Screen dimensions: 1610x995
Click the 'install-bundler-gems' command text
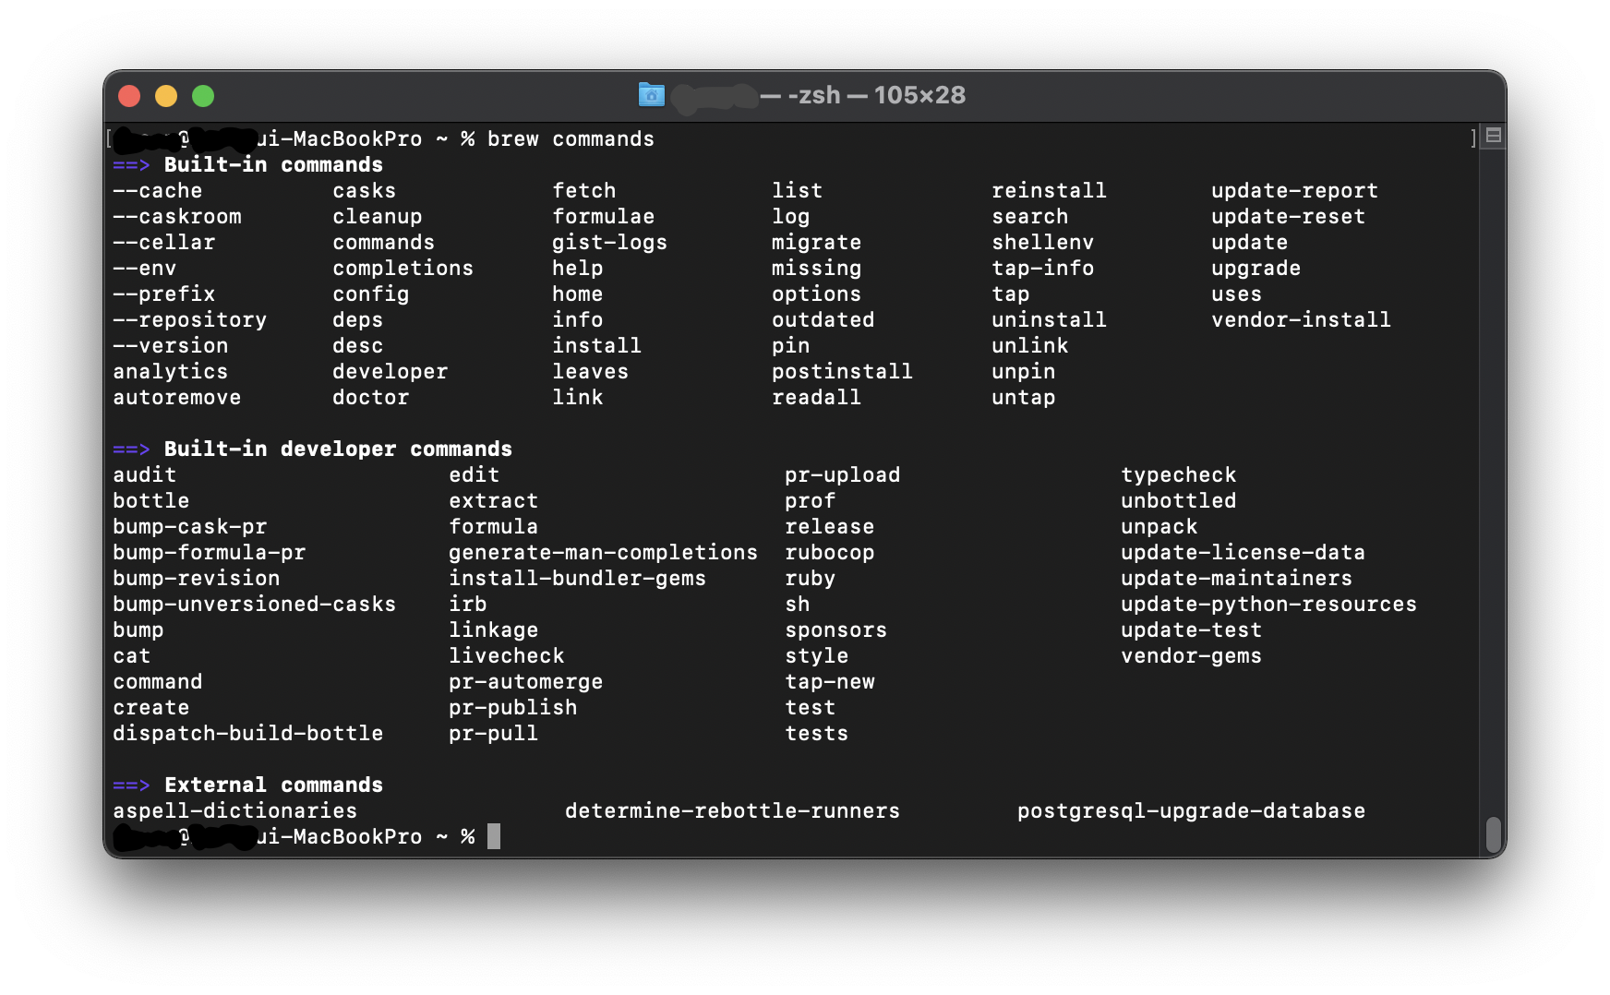pyautogui.click(x=578, y=579)
